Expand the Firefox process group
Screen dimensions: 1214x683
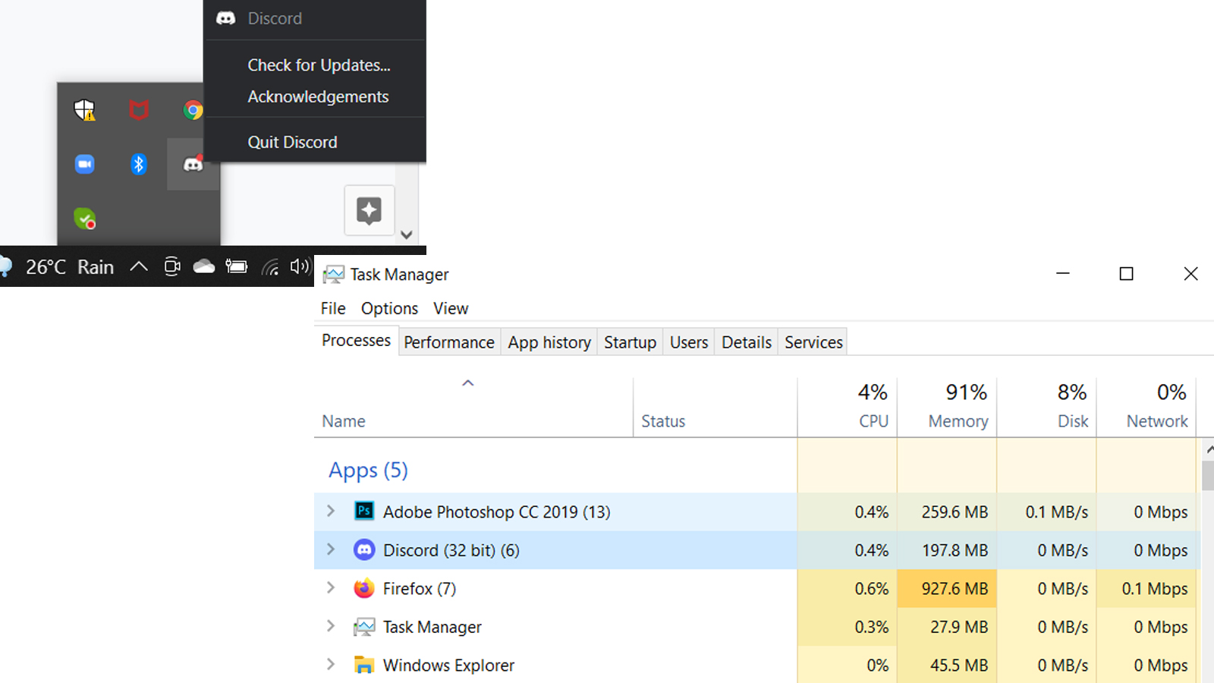[331, 587]
